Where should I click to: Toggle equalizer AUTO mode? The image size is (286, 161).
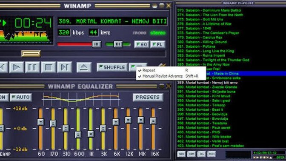21,97
